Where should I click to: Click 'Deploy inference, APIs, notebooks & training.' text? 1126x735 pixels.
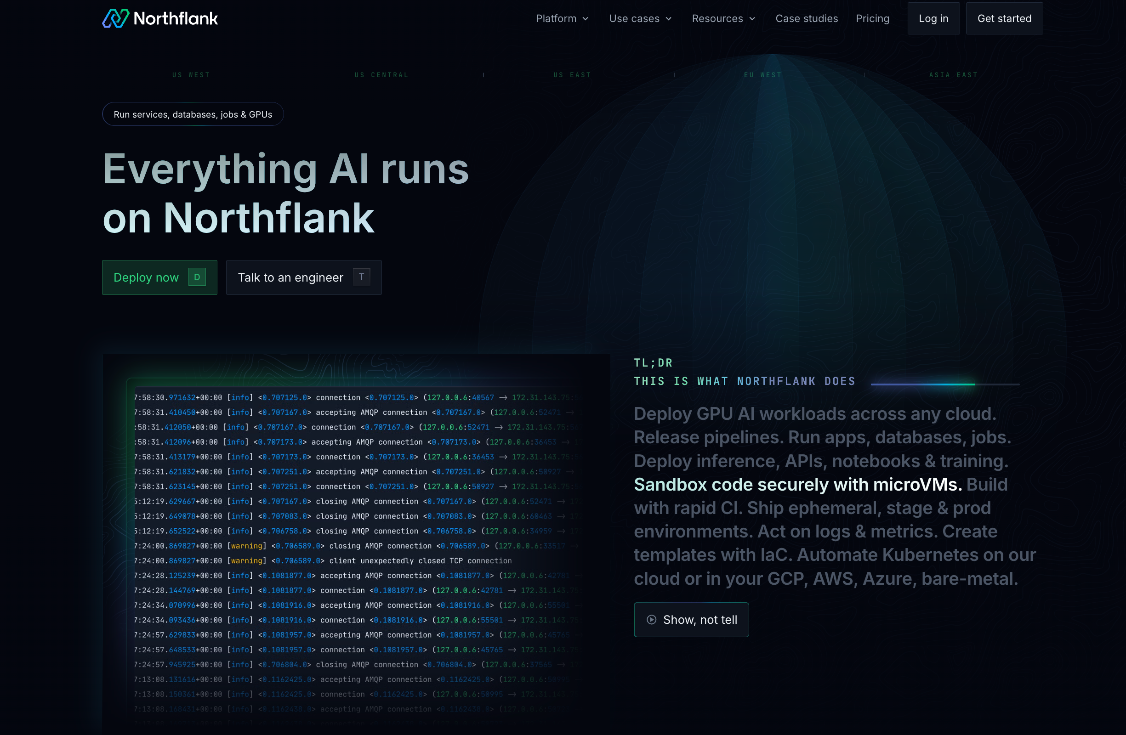click(821, 461)
